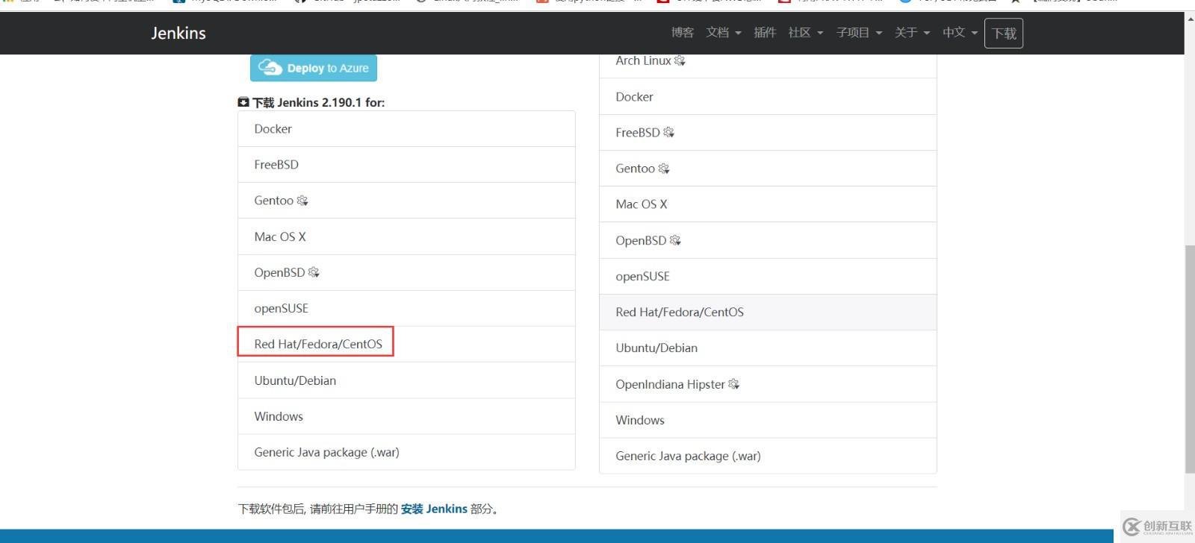This screenshot has width=1195, height=543.
Task: Click the page vertical scrollbar thumb
Action: click(1189, 359)
